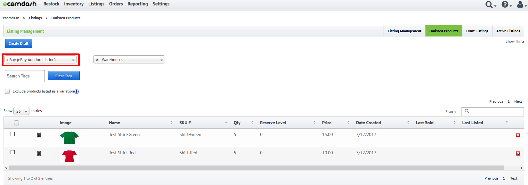Switch to the Listing Management tab
The image size is (528, 185).
[x=404, y=31]
